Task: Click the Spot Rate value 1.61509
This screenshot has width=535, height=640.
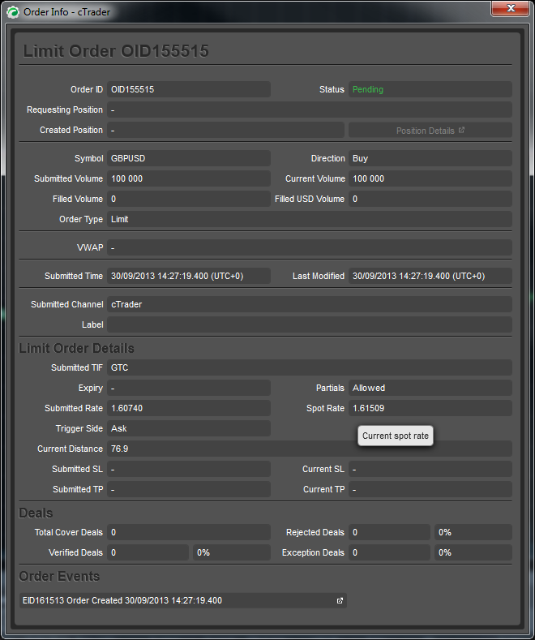Action: tap(430, 408)
